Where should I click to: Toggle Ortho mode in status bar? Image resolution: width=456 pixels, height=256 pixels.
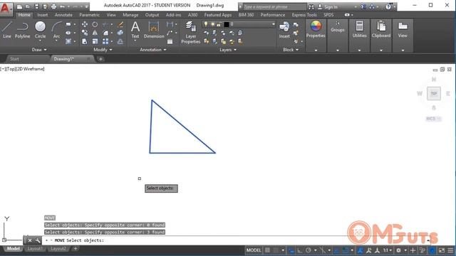click(299, 250)
